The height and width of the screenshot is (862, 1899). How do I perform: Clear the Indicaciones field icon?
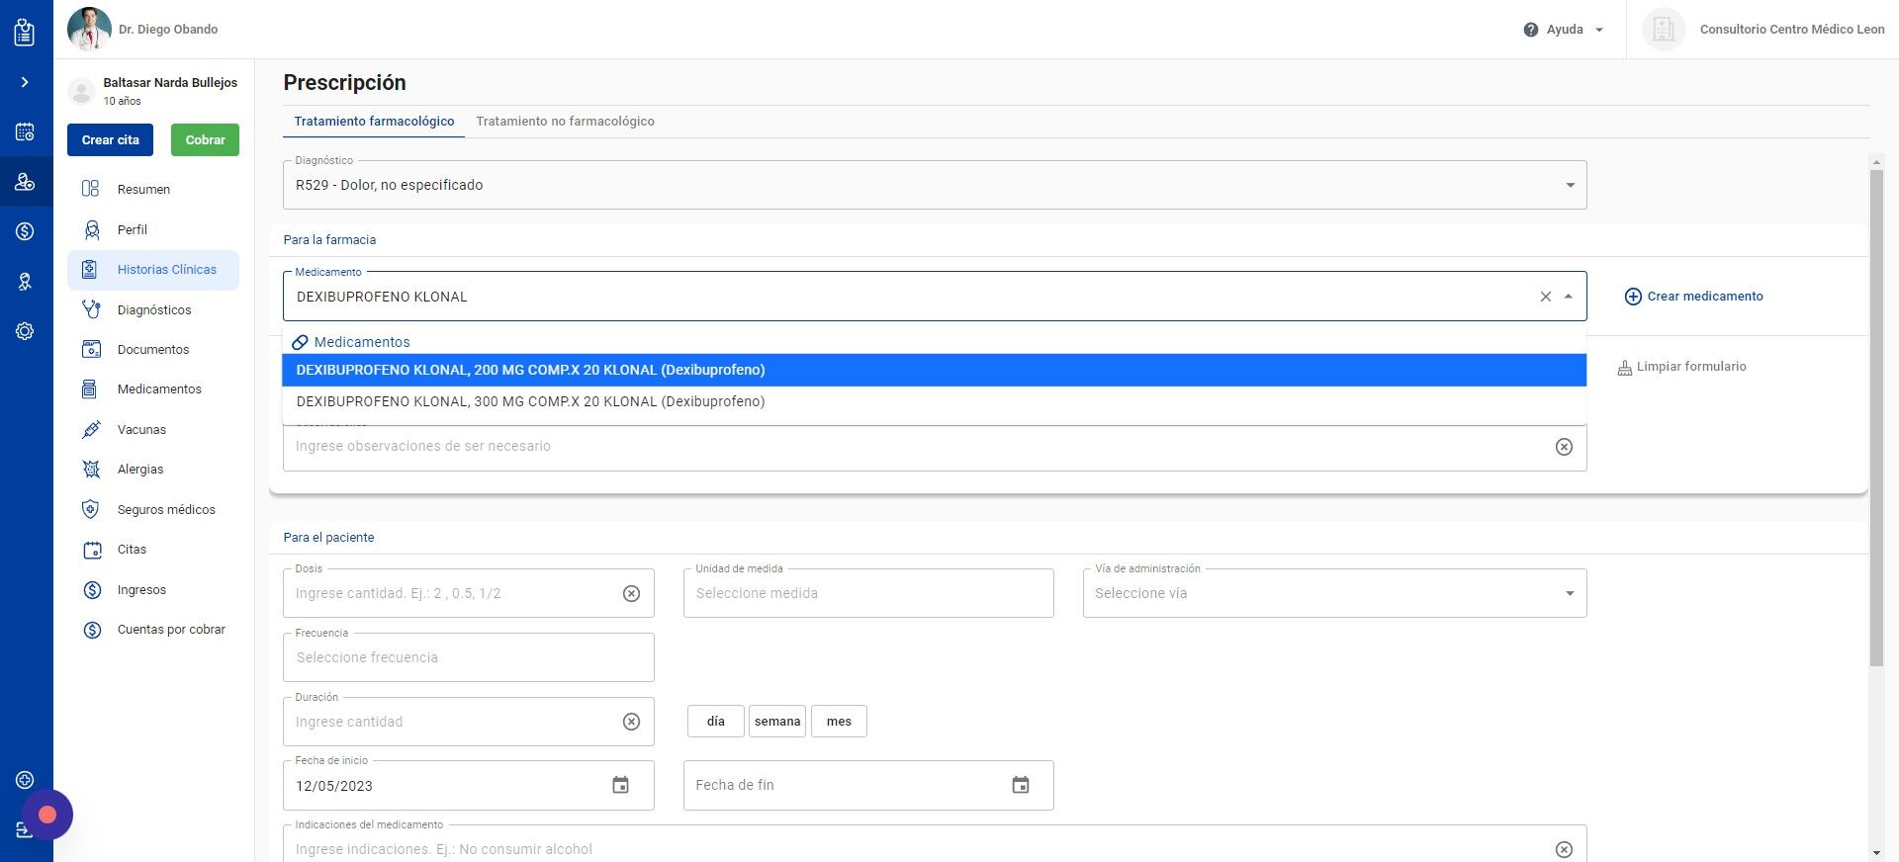1564,849
